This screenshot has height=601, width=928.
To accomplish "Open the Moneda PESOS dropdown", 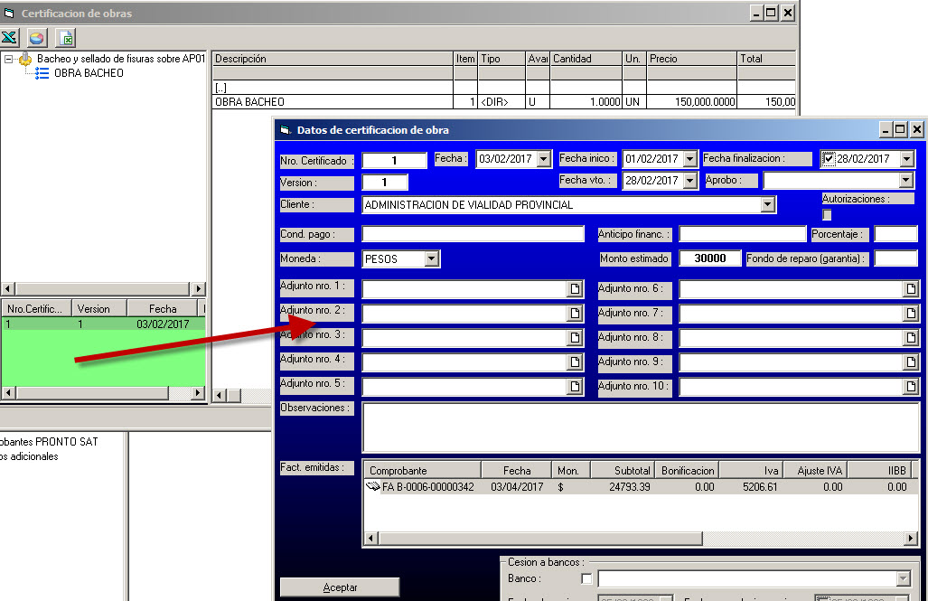I will pyautogui.click(x=431, y=259).
